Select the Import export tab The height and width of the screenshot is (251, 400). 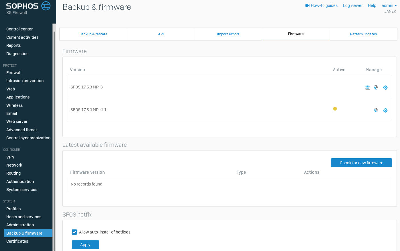[x=228, y=34]
